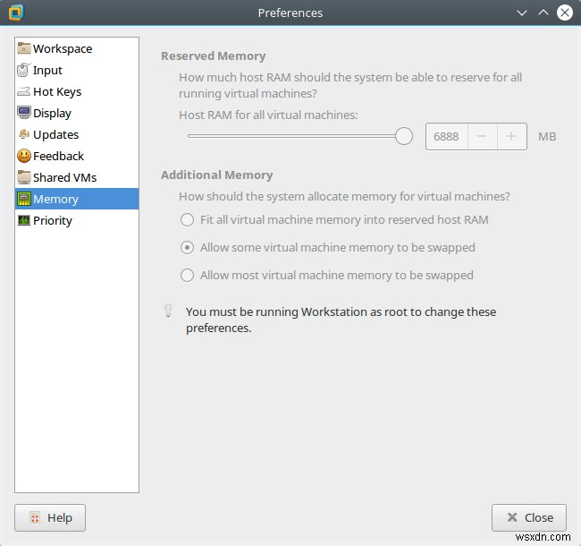Click the host RAM value field showing 6888
Image resolution: width=581 pixels, height=546 pixels.
(447, 136)
